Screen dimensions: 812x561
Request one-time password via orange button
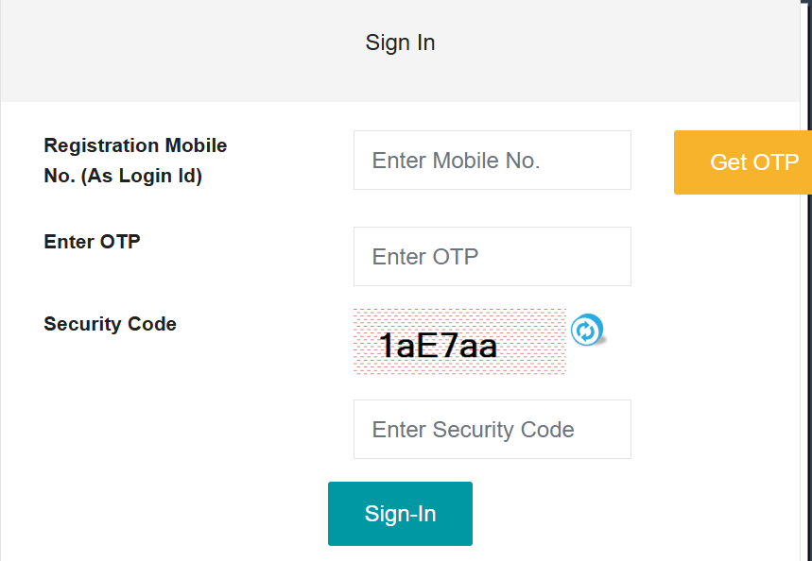[x=743, y=162]
